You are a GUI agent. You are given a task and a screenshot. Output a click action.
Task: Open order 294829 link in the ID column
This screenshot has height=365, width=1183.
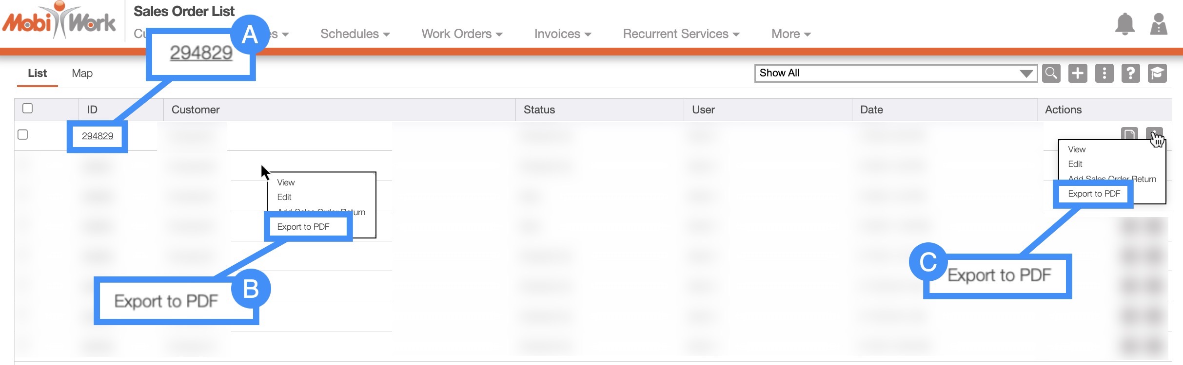pyautogui.click(x=98, y=136)
